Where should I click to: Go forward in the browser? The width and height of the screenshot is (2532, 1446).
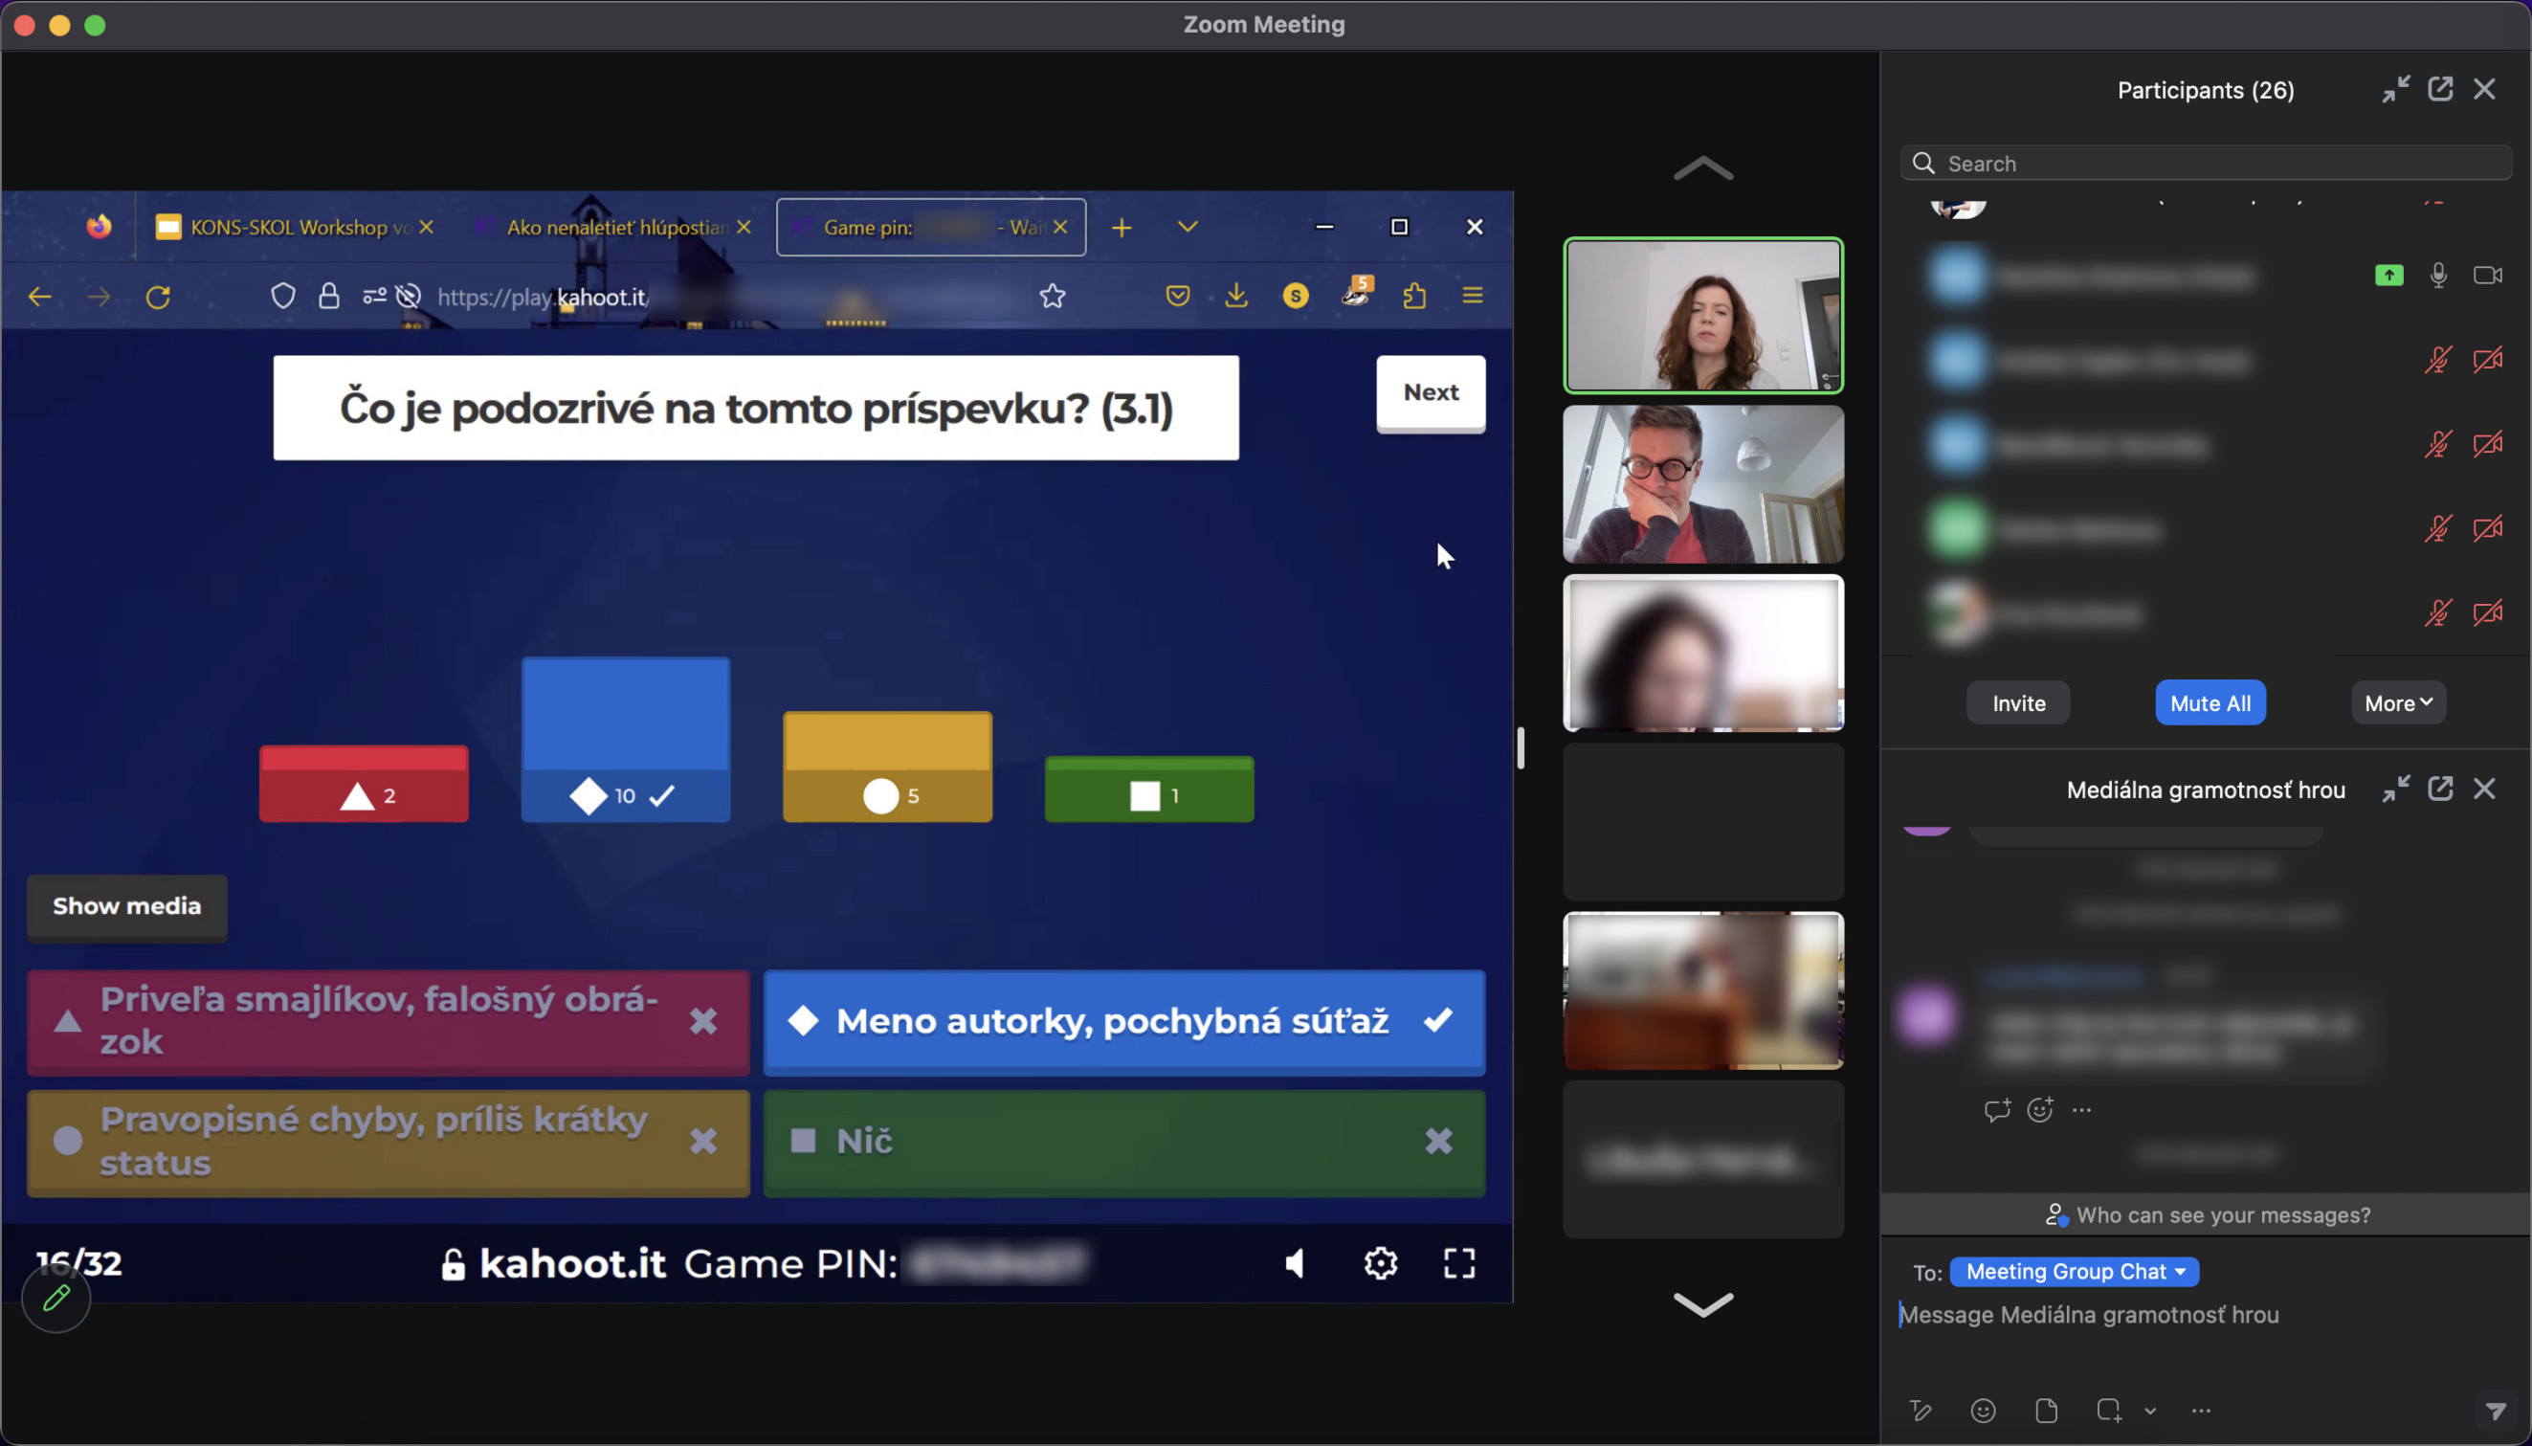[99, 296]
